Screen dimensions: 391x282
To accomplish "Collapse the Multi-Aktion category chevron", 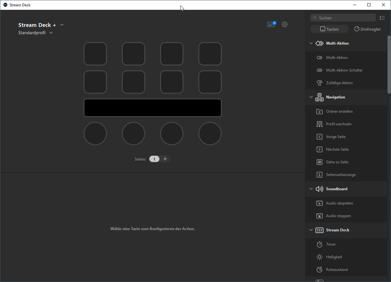I will pos(311,43).
